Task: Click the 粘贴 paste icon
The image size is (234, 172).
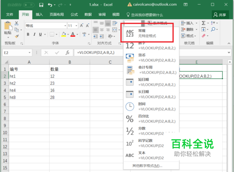Action: [x=8, y=26]
